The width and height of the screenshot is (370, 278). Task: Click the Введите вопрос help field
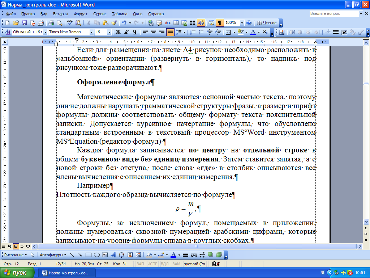click(334, 14)
